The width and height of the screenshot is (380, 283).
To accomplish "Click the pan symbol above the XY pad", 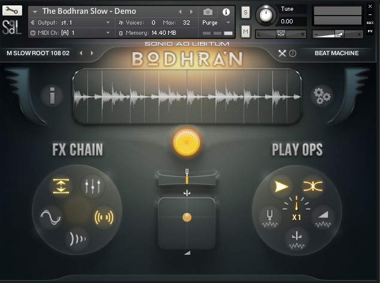I will pyautogui.click(x=187, y=193).
